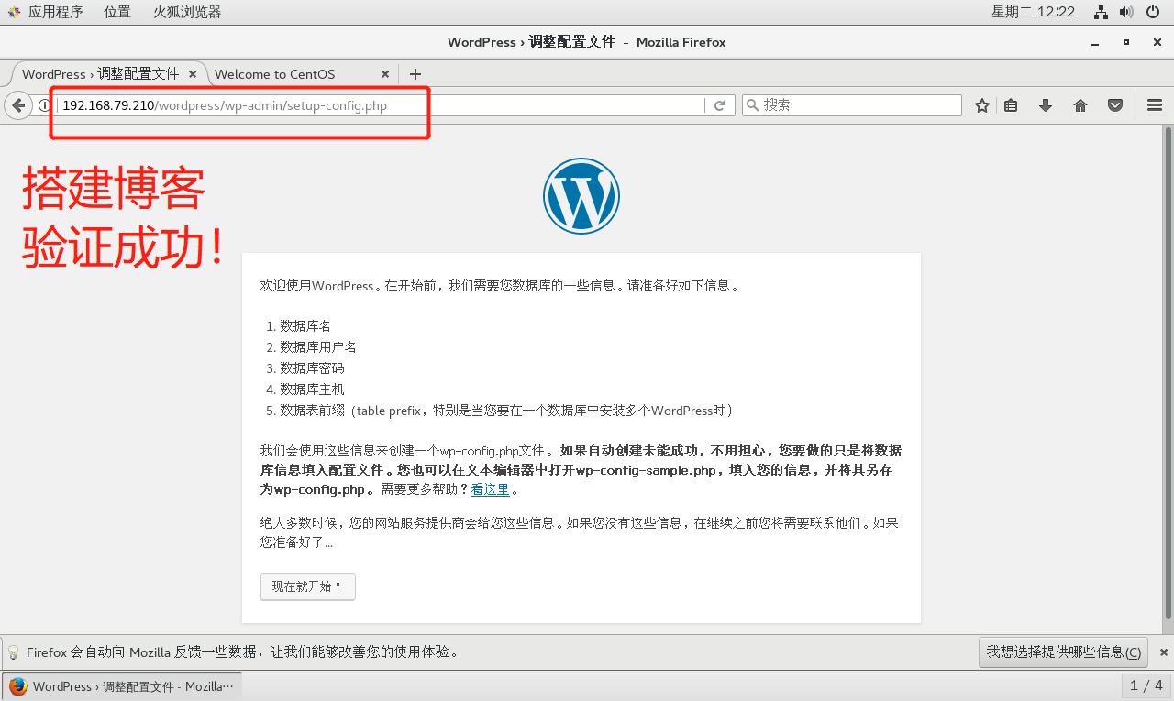Open the power menu icon in top bar
The width and height of the screenshot is (1174, 701).
1154,12
